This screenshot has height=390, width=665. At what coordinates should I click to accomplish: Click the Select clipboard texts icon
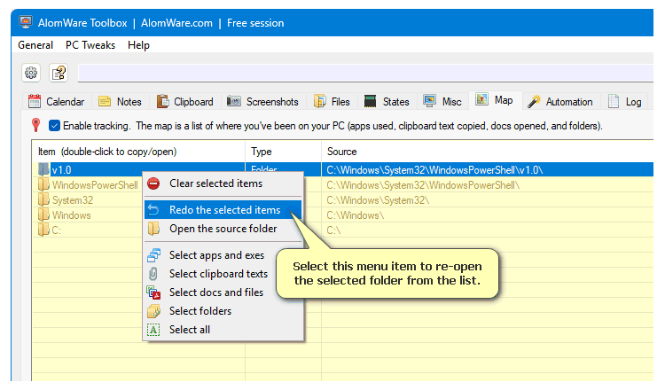click(x=153, y=274)
